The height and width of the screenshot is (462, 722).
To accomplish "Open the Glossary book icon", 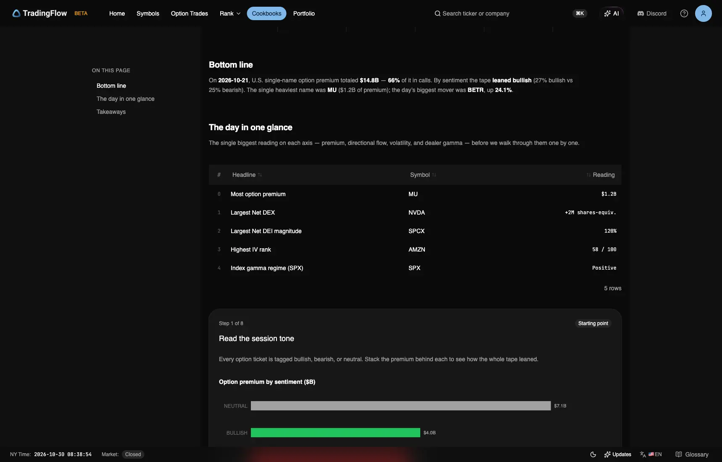I will tap(679, 454).
